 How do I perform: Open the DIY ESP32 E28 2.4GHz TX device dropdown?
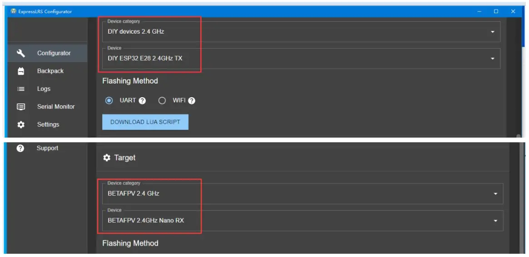click(x=301, y=59)
